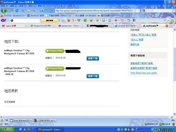Click the forward navigation arrow

(x=9, y=11)
